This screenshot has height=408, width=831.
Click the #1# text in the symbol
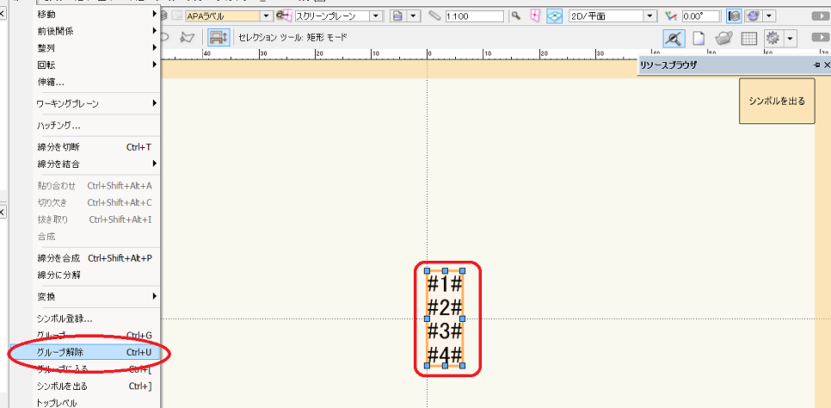(445, 282)
